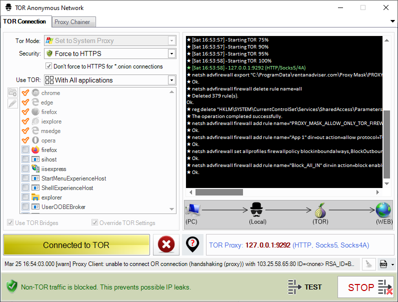The image size is (398, 302).
Task: Click the ShellExperienceHost window icon
Action: [x=35, y=187]
